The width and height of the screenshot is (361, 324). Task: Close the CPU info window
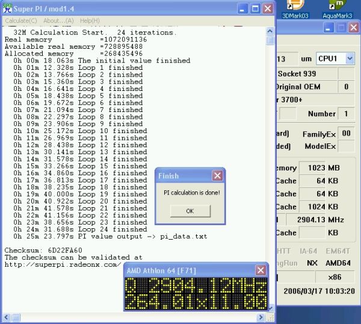point(354,28)
